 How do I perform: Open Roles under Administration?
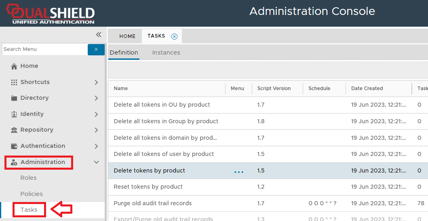coord(28,178)
